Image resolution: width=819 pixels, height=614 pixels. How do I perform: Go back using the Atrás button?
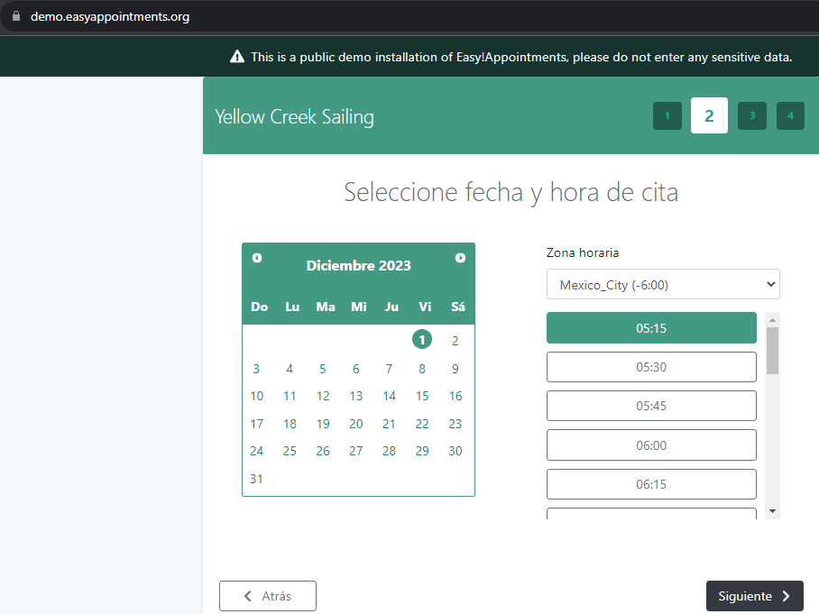(267, 596)
